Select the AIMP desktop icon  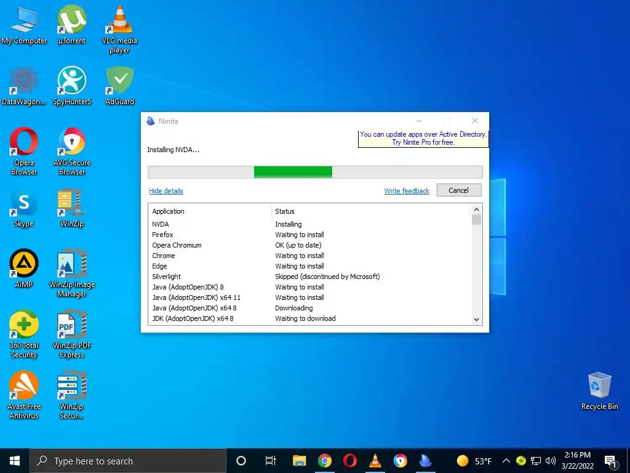[24, 269]
